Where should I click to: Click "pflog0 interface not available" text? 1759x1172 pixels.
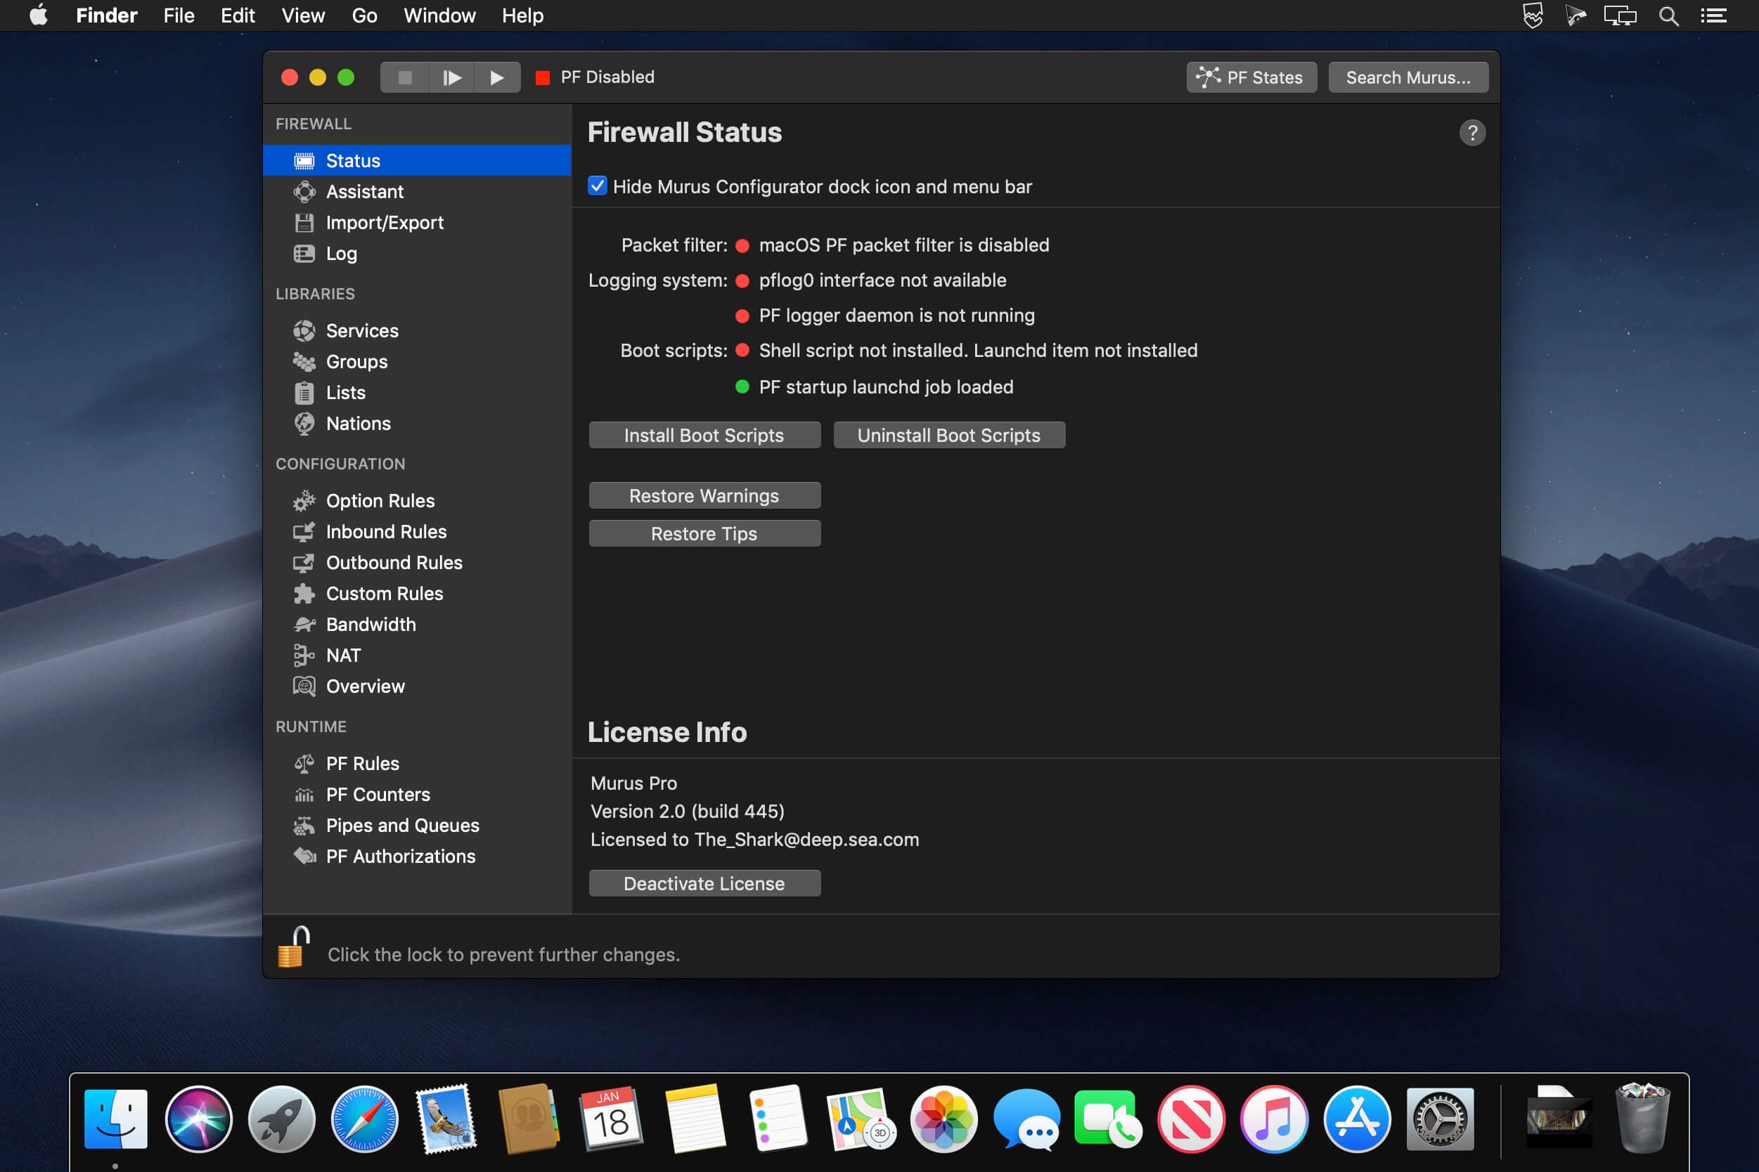point(882,280)
